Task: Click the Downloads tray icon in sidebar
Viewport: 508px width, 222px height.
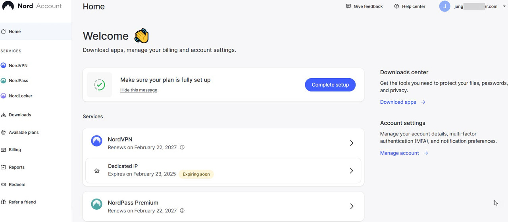Action: click(4, 115)
